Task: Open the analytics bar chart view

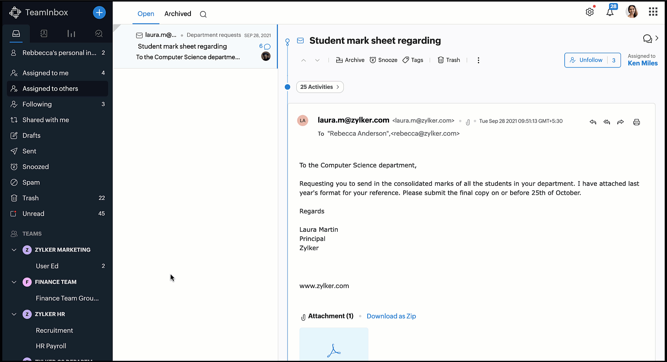Action: 71,34
